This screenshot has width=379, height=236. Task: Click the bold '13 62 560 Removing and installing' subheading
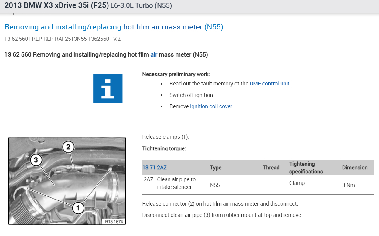click(106, 55)
